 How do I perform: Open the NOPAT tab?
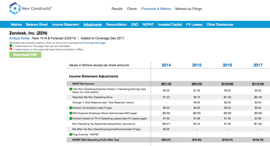pos(148,25)
